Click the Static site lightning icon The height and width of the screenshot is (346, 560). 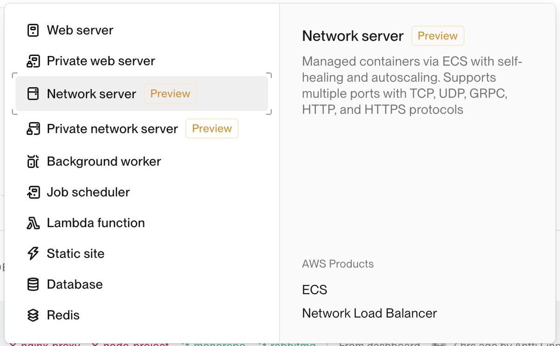pos(33,254)
